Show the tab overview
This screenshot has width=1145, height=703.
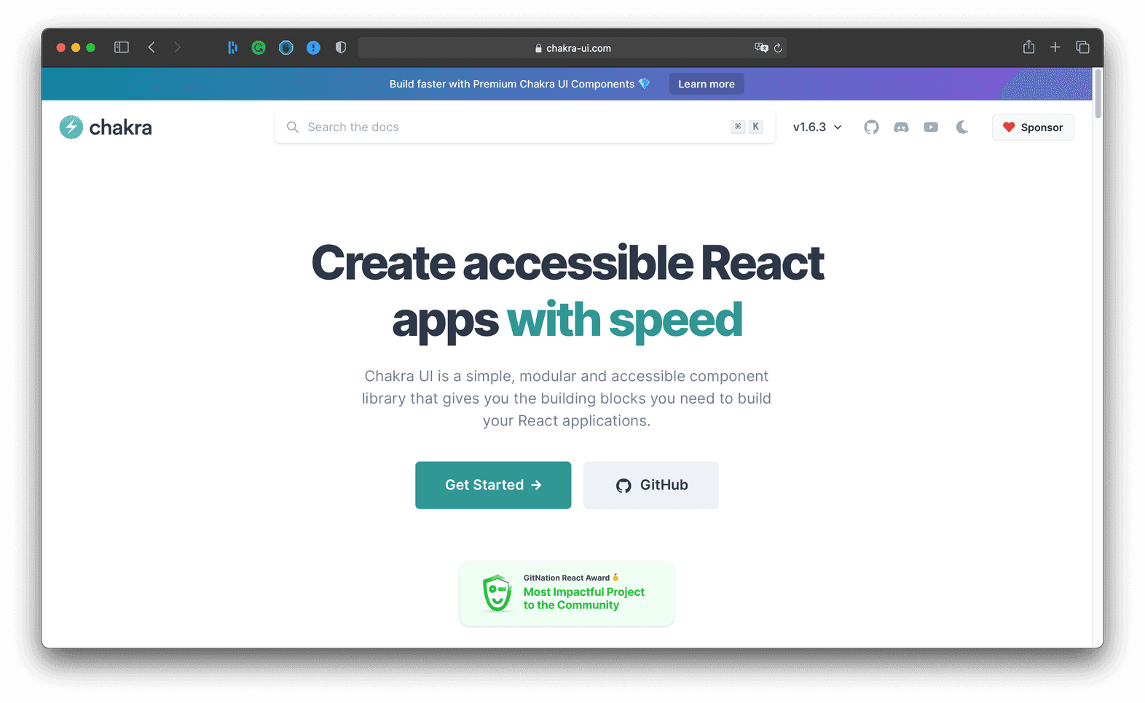(x=1082, y=47)
